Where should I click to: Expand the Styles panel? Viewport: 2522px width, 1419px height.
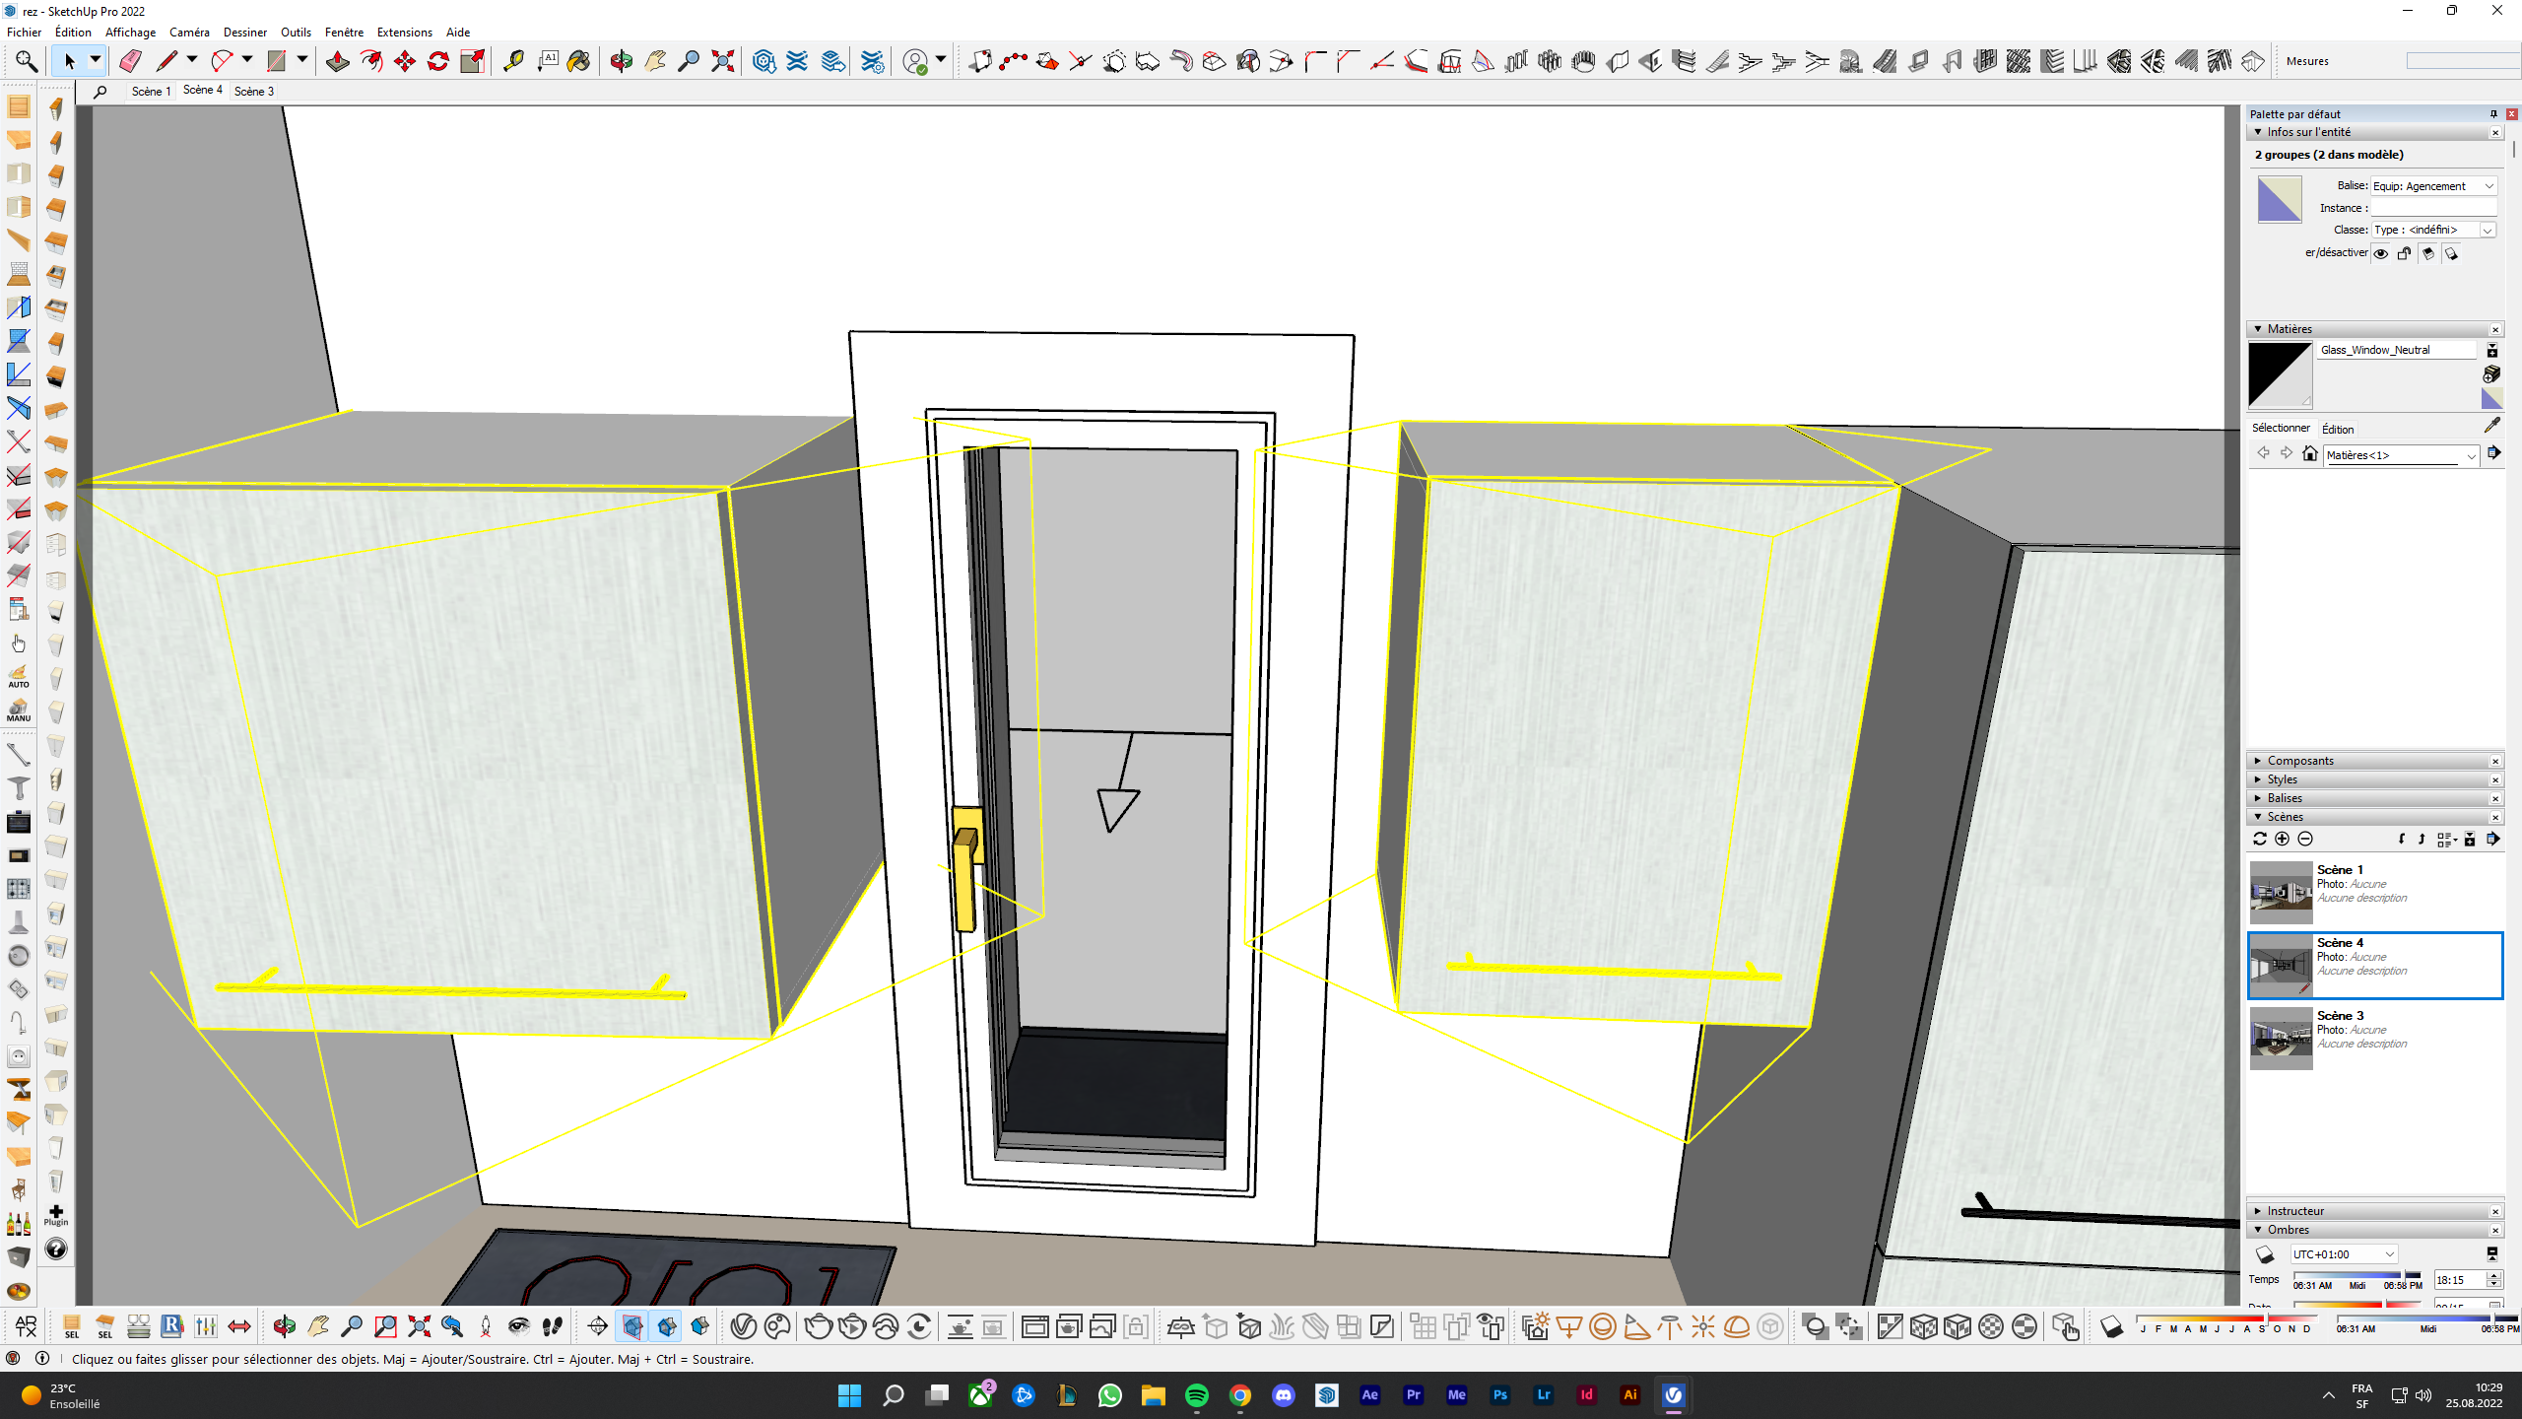click(2374, 779)
